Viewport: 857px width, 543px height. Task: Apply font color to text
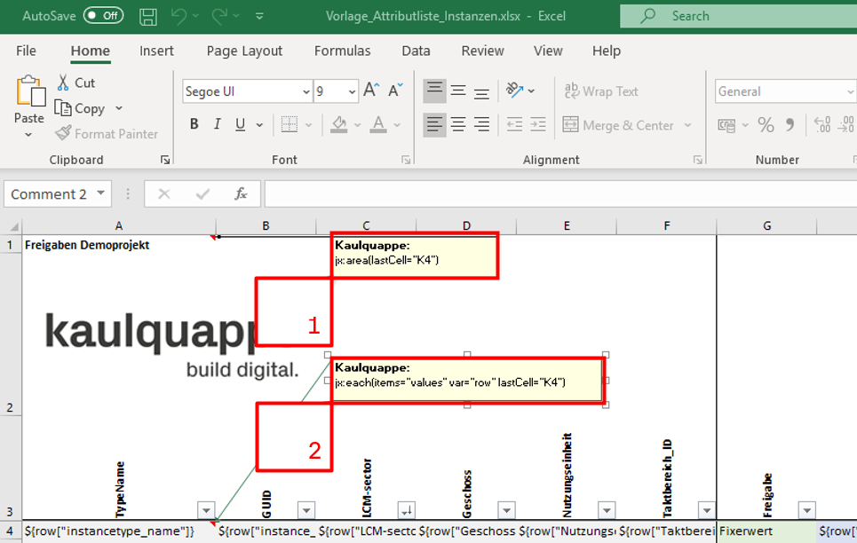click(378, 124)
